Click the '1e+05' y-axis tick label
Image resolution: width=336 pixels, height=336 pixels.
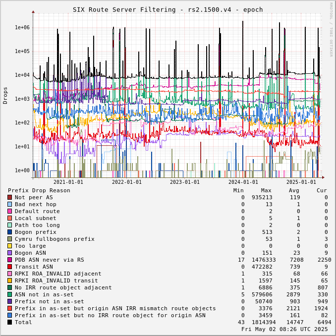(x=22, y=51)
